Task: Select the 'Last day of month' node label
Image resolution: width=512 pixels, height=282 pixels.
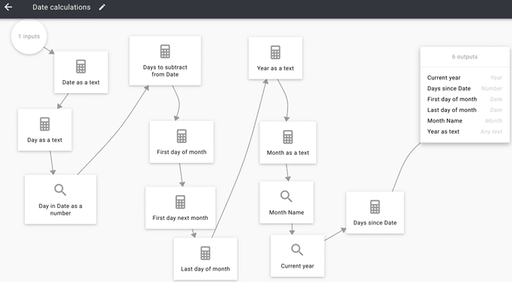Action: 206,269
